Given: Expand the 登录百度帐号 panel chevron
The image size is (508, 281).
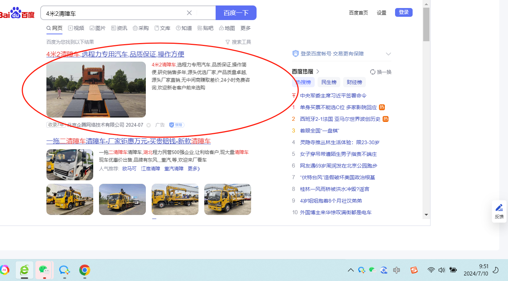Looking at the screenshot, I should point(388,54).
